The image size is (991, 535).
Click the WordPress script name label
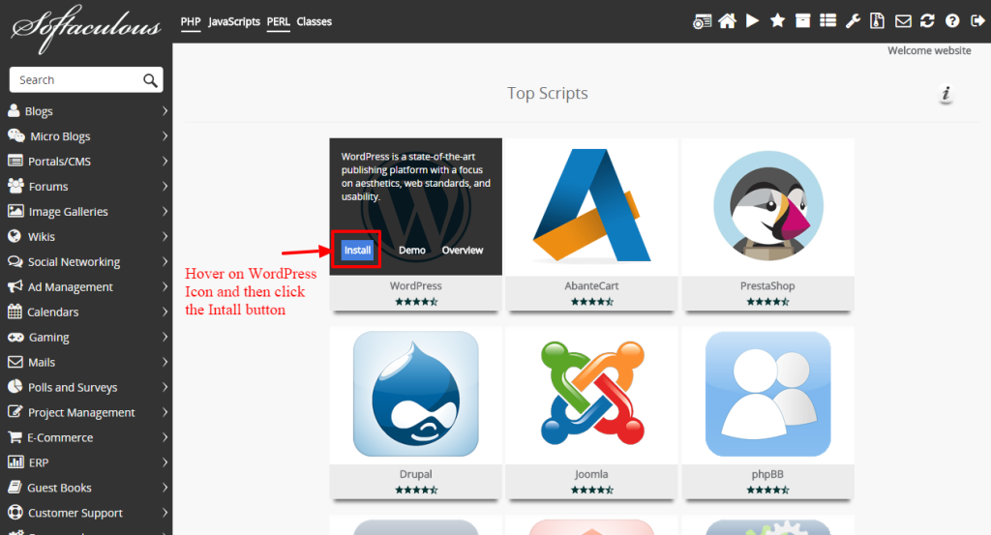pos(416,285)
